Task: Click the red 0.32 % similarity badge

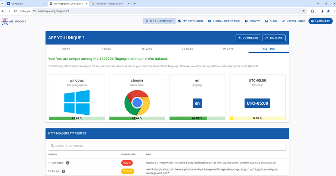Action: pyautogui.click(x=127, y=163)
